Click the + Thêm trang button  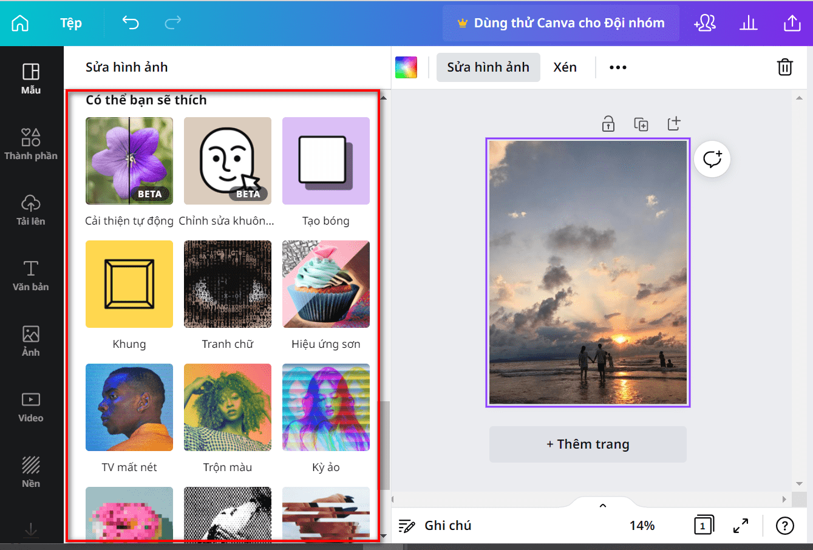tap(588, 444)
